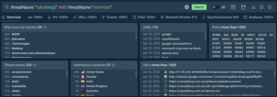Open the cassablscq.com.es favicon.ico URL
277x97 pixels.
coord(194,91)
